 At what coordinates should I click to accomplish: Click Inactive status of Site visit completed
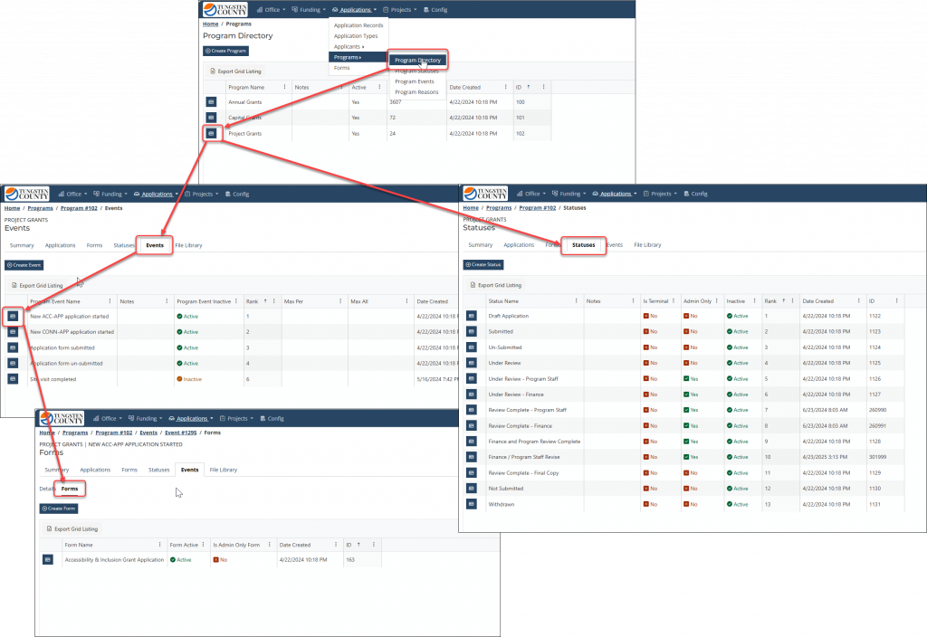[189, 379]
